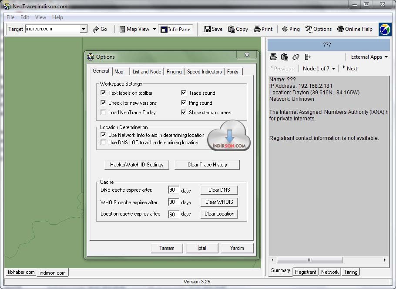This screenshot has width=396, height=289.
Task: Open the Options tool in the main toolbar
Action: point(319,29)
